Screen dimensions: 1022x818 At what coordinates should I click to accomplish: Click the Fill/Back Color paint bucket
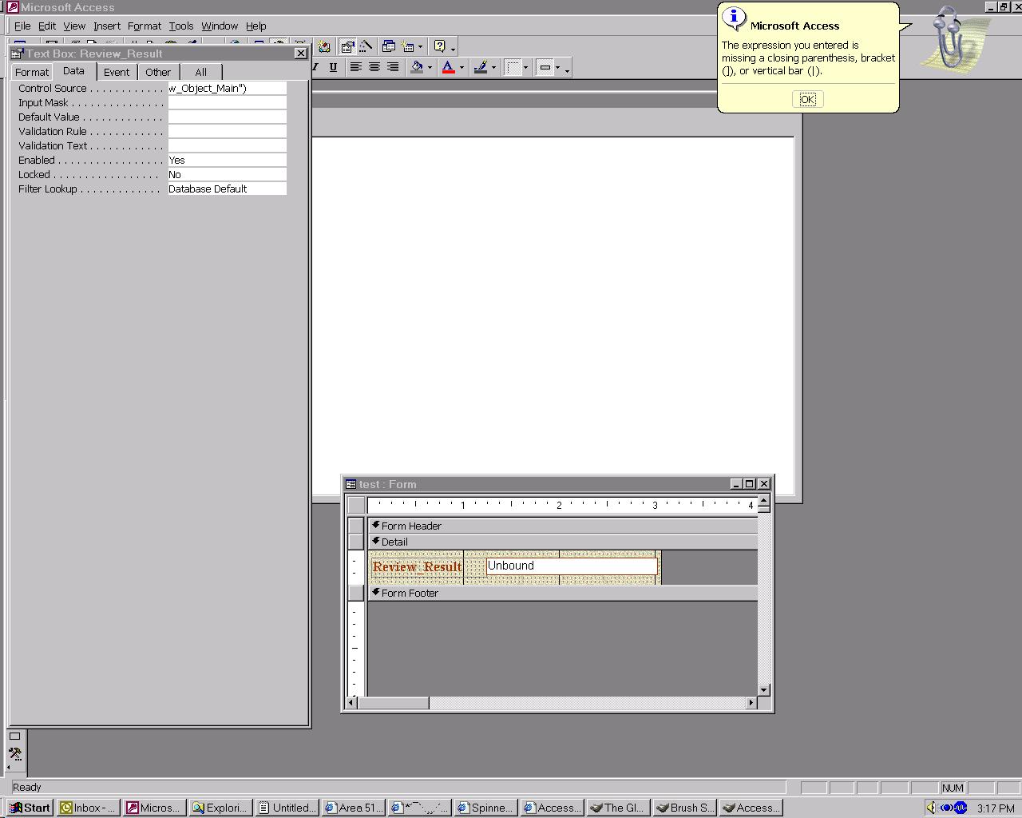click(x=417, y=67)
